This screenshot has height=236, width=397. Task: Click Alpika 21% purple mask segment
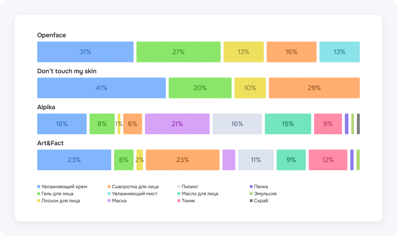point(177,124)
